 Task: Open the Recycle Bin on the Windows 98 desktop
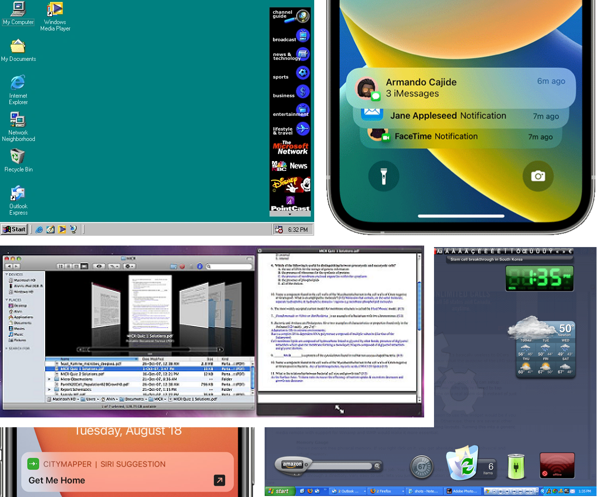tap(18, 161)
